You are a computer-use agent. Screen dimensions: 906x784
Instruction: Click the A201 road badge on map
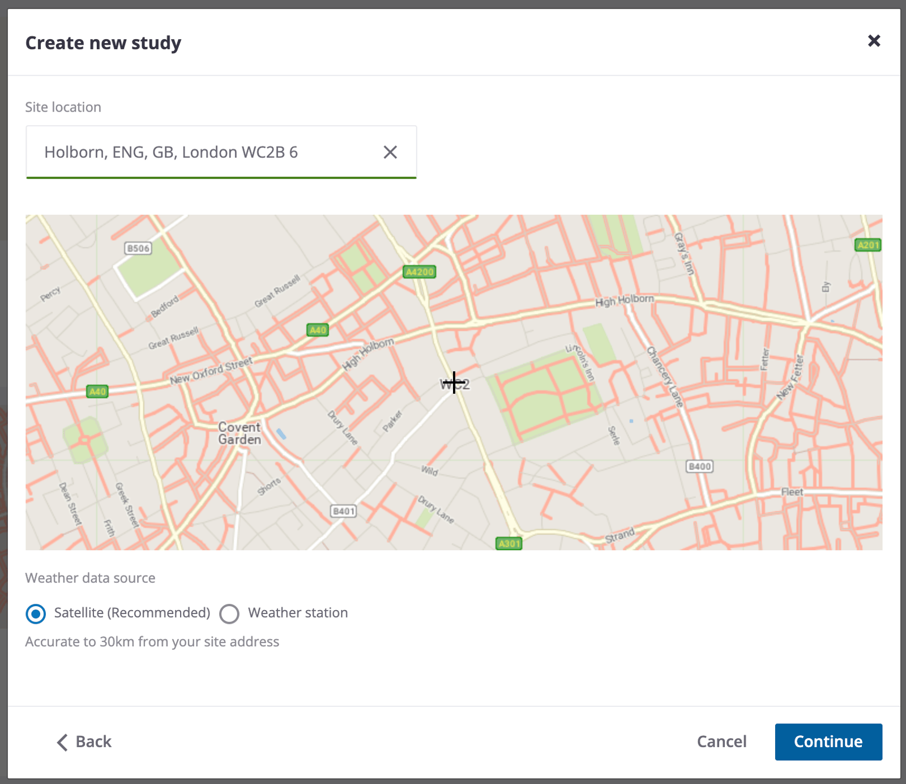867,245
